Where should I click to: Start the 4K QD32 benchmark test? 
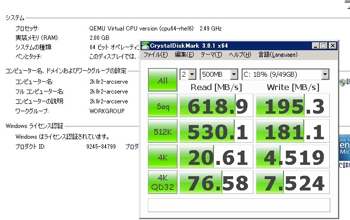[x=163, y=182]
